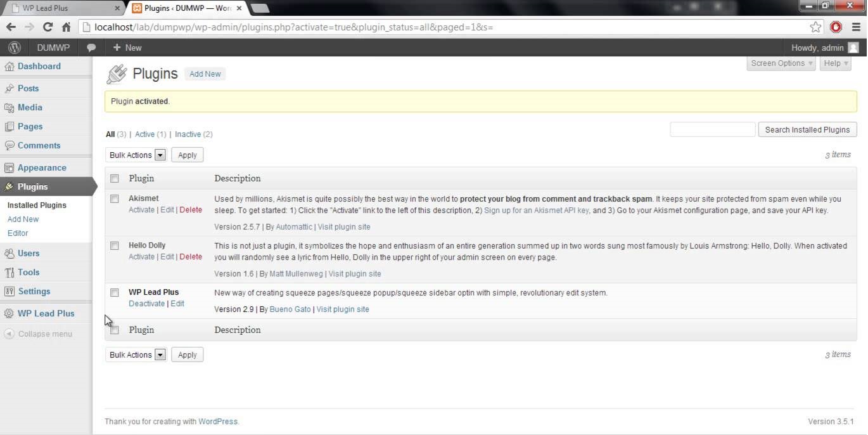The height and width of the screenshot is (435, 868).
Task: Click the Media icon in sidebar
Action: 9,108
